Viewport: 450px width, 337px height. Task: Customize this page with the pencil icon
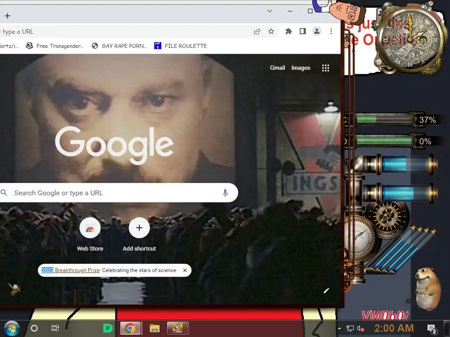(327, 290)
